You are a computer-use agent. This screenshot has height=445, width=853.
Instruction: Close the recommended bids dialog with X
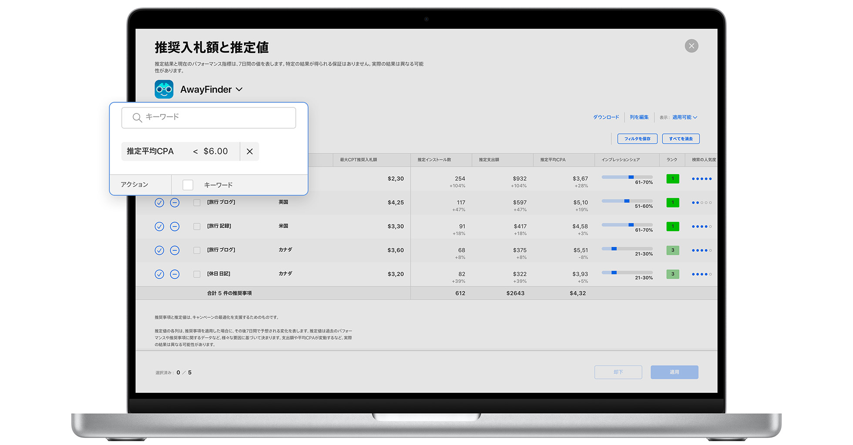[691, 46]
